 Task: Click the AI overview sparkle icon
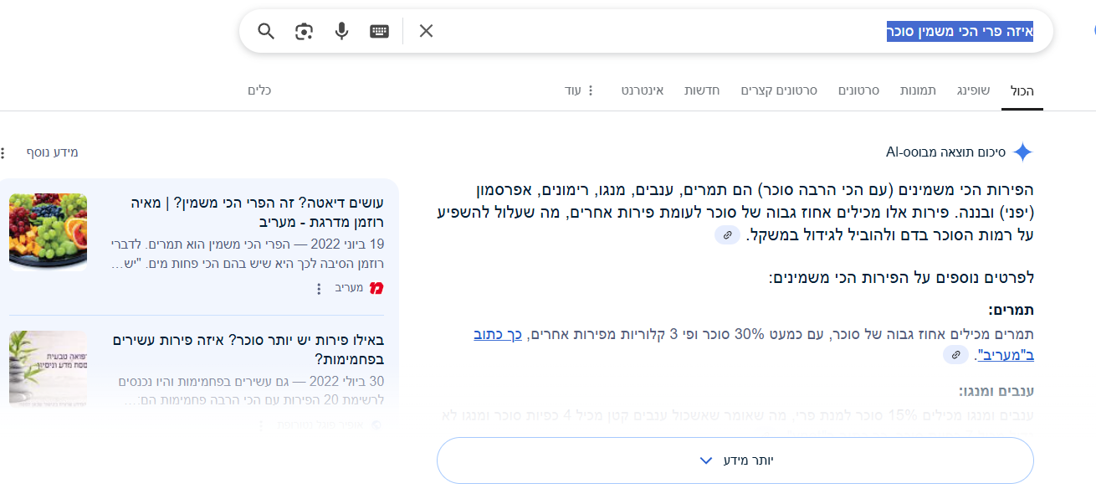pos(1022,152)
